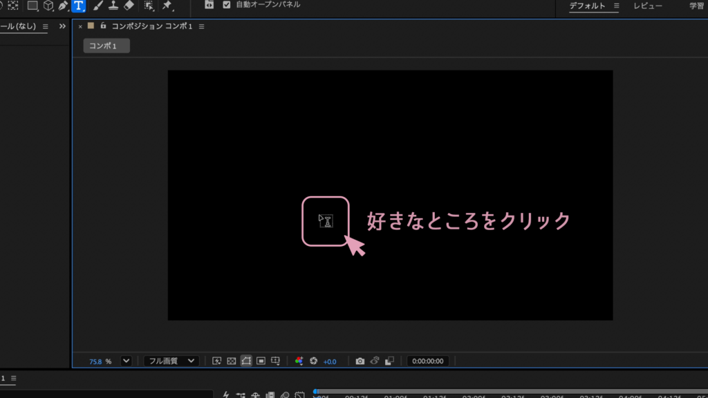This screenshot has height=398, width=708.
Task: Click the tan composition label color swatch
Action: [x=91, y=26]
